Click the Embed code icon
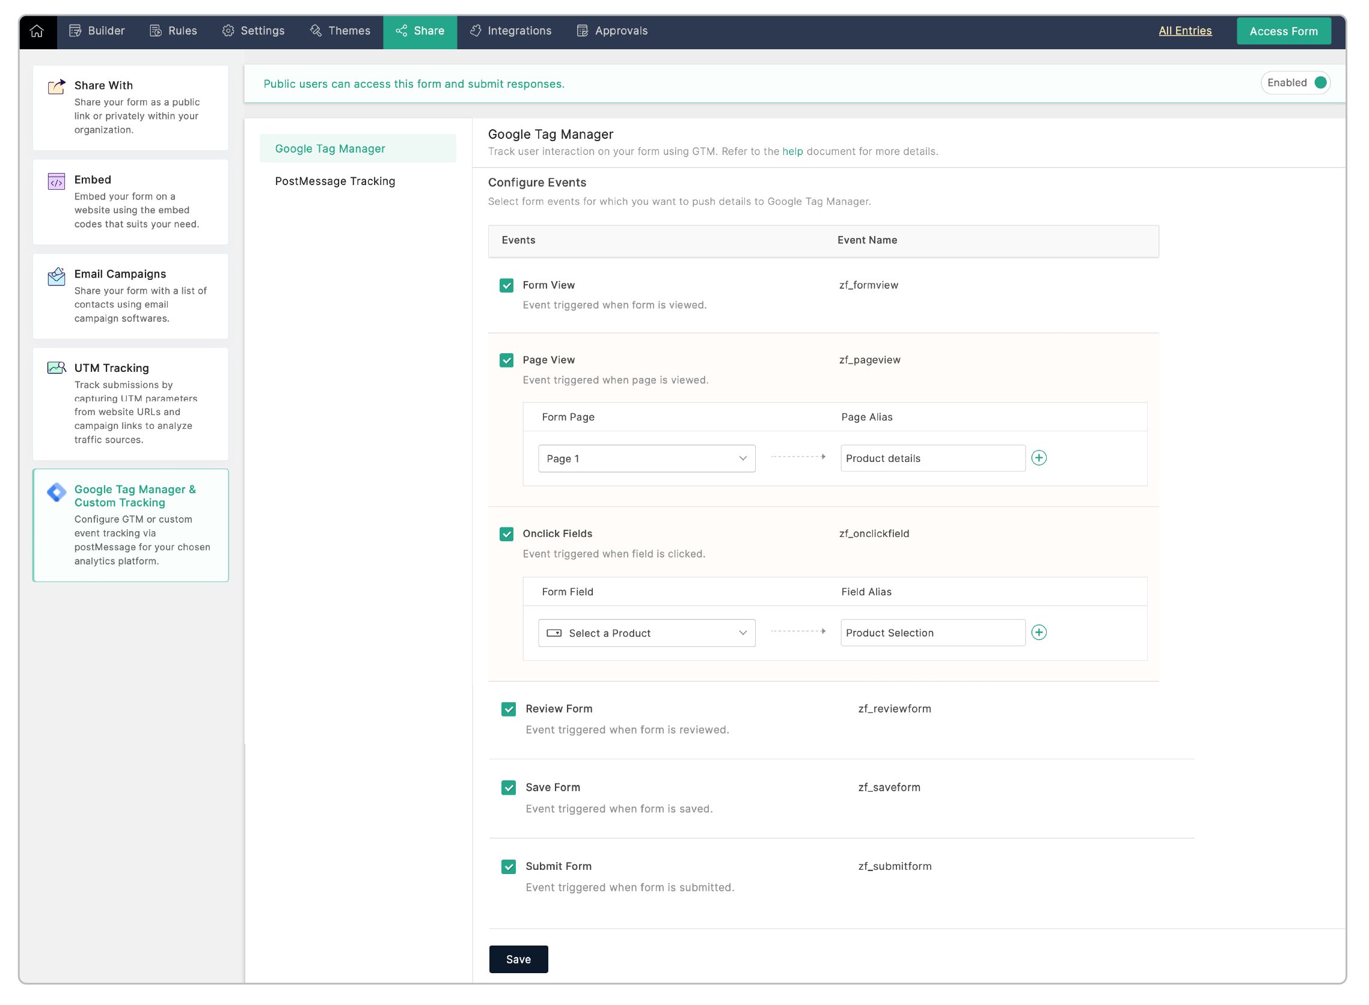This screenshot has height=1005, width=1369. [56, 181]
